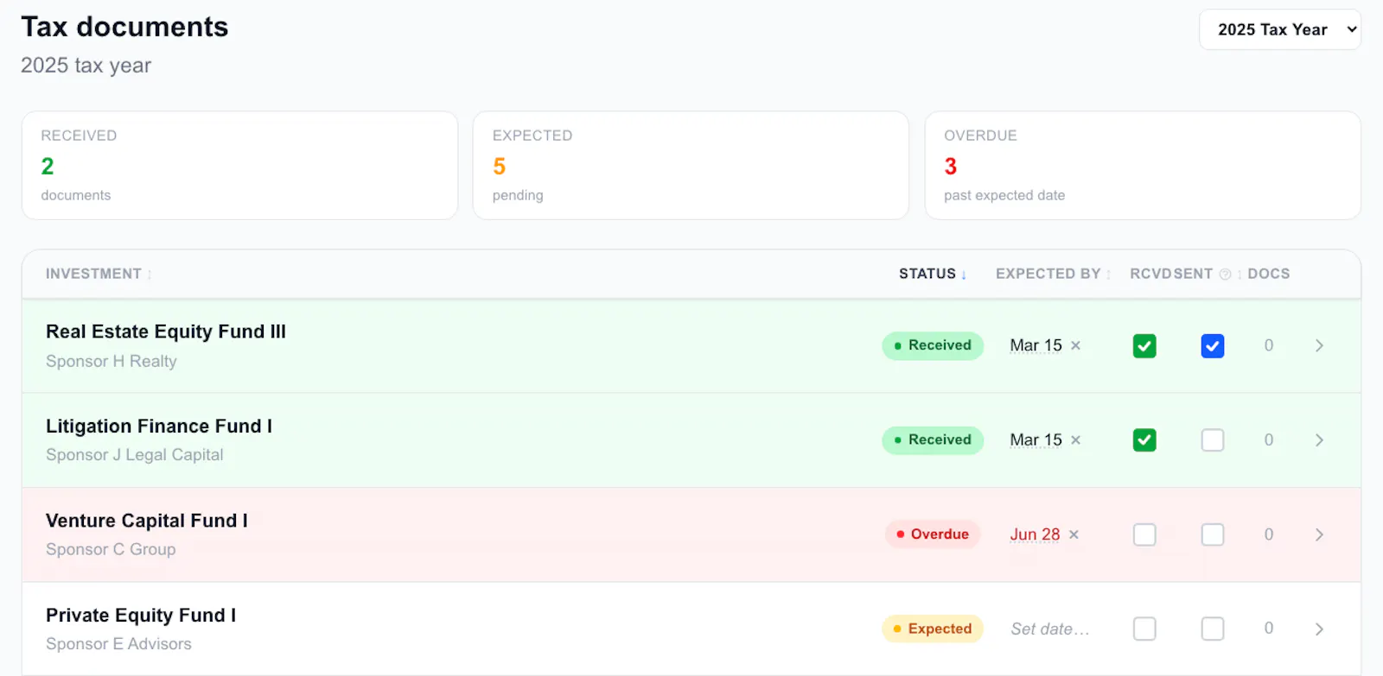This screenshot has width=1383, height=676.
Task: Click the RCVD column header
Action: coord(1150,274)
